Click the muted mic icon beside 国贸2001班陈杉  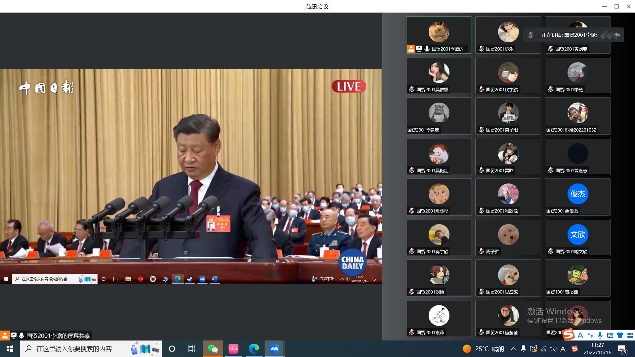click(412, 211)
